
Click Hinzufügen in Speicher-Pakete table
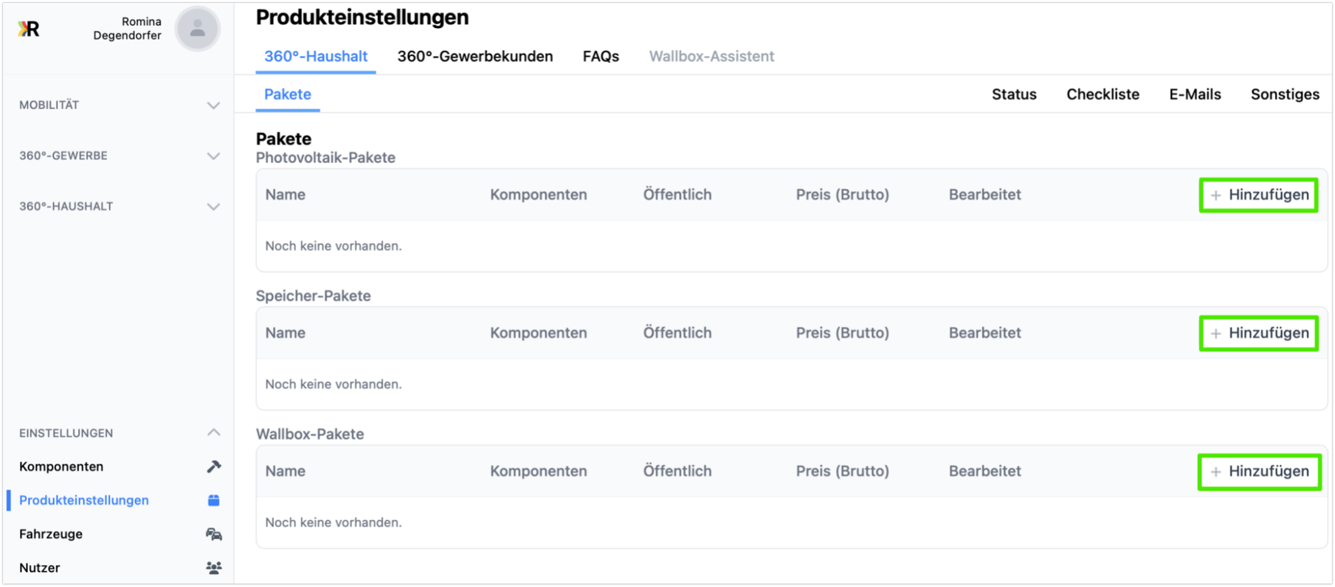1259,333
